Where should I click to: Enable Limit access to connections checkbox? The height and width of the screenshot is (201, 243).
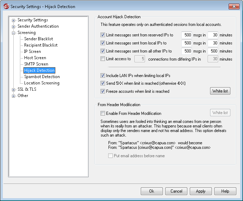tap(103, 59)
